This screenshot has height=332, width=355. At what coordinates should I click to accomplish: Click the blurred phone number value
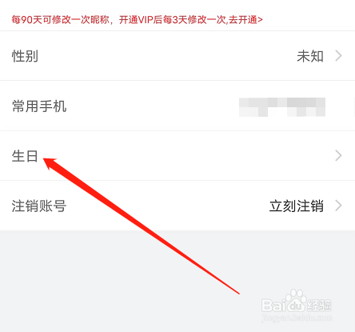pyautogui.click(x=282, y=107)
